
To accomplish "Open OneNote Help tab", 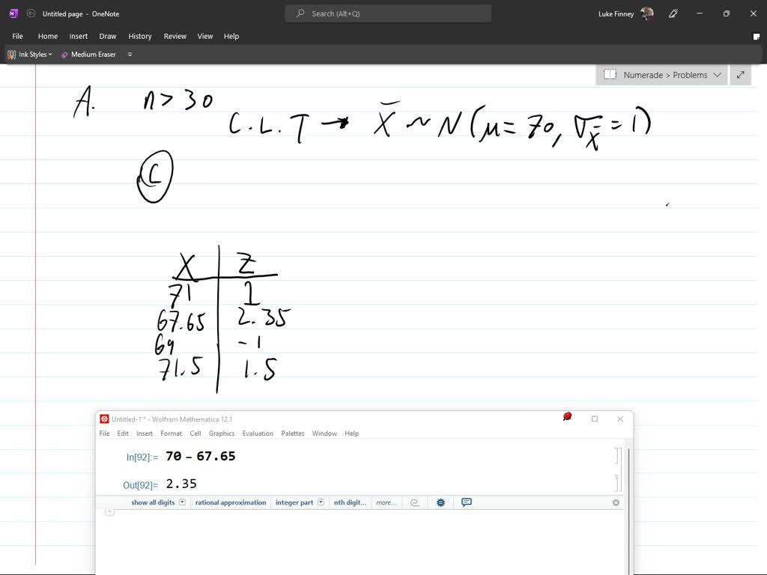I will (231, 36).
